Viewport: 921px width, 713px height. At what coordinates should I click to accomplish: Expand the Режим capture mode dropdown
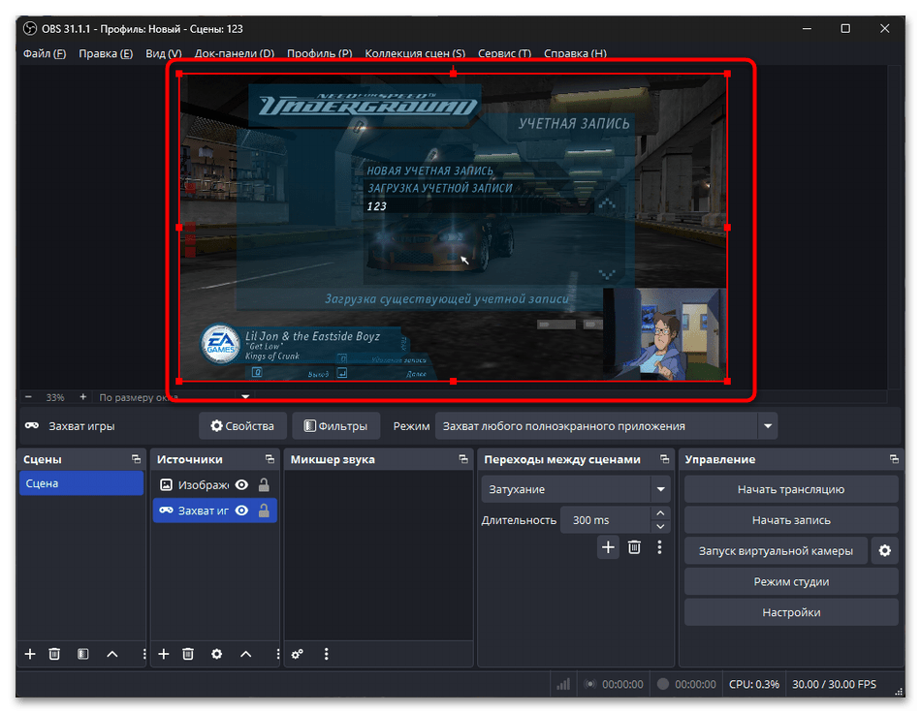point(768,426)
